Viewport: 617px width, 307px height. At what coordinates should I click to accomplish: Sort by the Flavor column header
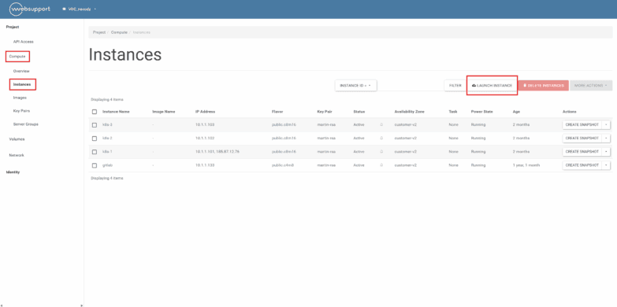(x=277, y=112)
